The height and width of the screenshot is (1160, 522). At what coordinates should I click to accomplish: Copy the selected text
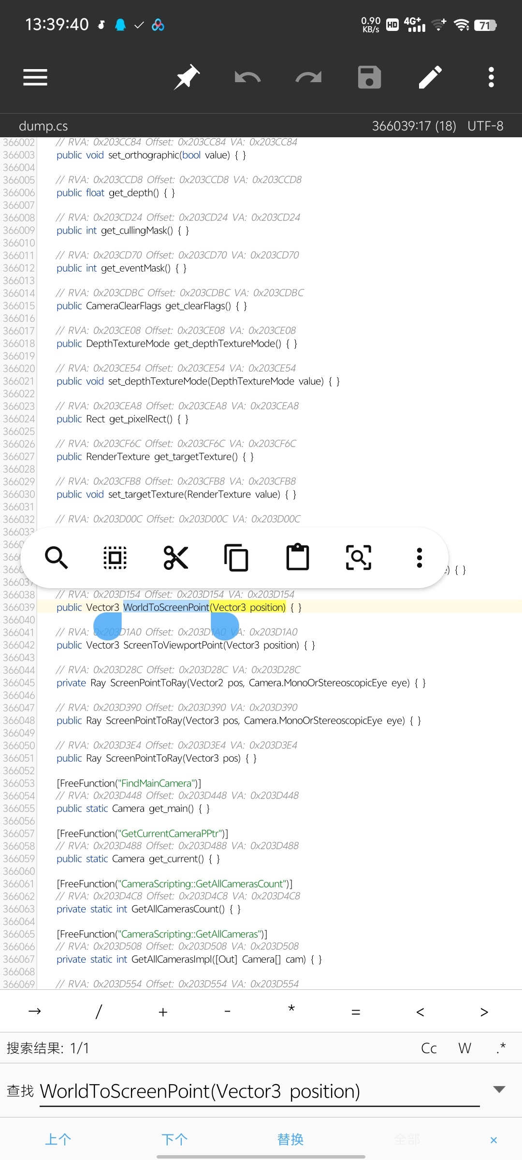[236, 558]
